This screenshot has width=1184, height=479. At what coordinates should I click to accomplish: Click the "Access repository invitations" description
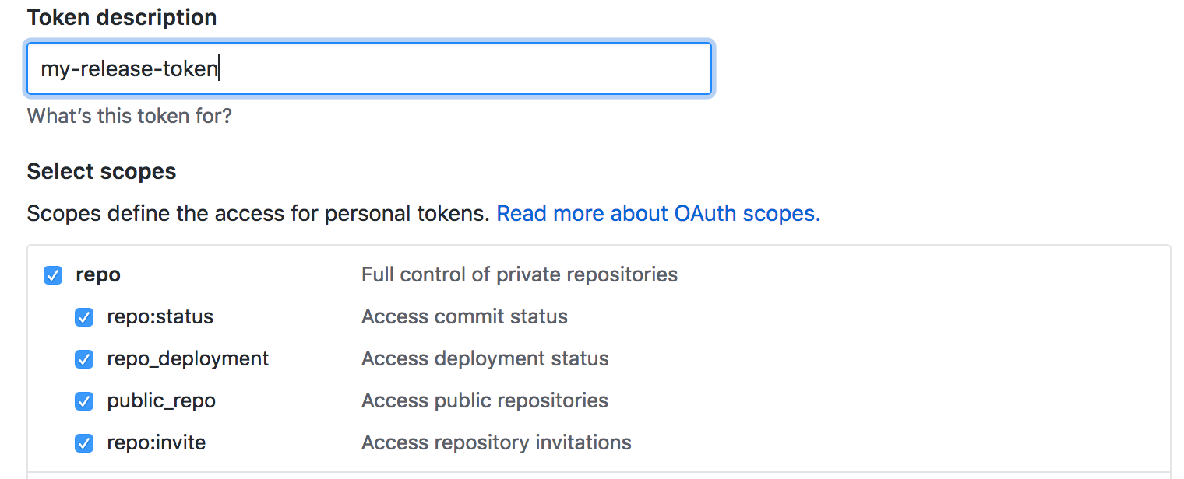pos(496,442)
